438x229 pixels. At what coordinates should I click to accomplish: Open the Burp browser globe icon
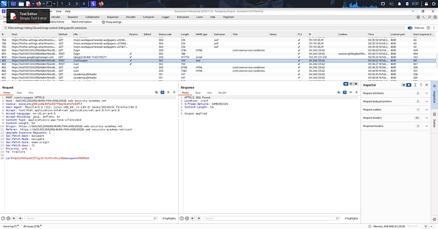pyautogui.click(x=418, y=17)
